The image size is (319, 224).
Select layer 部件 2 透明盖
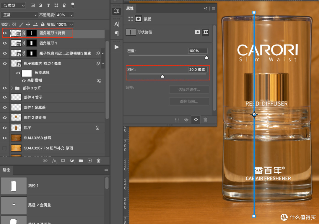[x=52, y=118]
